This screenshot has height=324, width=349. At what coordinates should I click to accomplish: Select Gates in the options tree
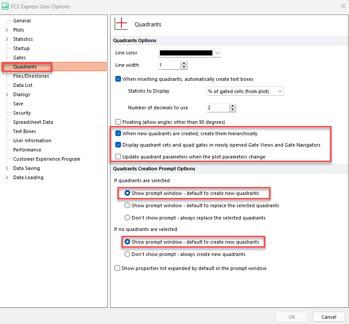point(19,58)
